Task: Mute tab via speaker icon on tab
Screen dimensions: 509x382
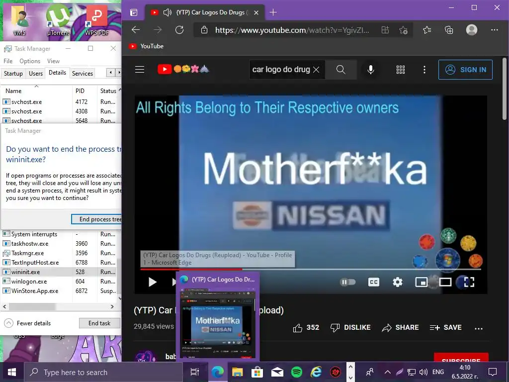Action: pos(167,12)
